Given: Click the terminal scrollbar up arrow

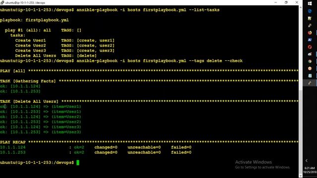Looking at the screenshot, I should click(x=301, y=7).
